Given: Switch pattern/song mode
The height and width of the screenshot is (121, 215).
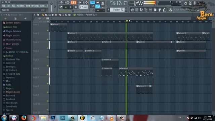Looking at the screenshot, I should pyautogui.click(x=61, y=7).
